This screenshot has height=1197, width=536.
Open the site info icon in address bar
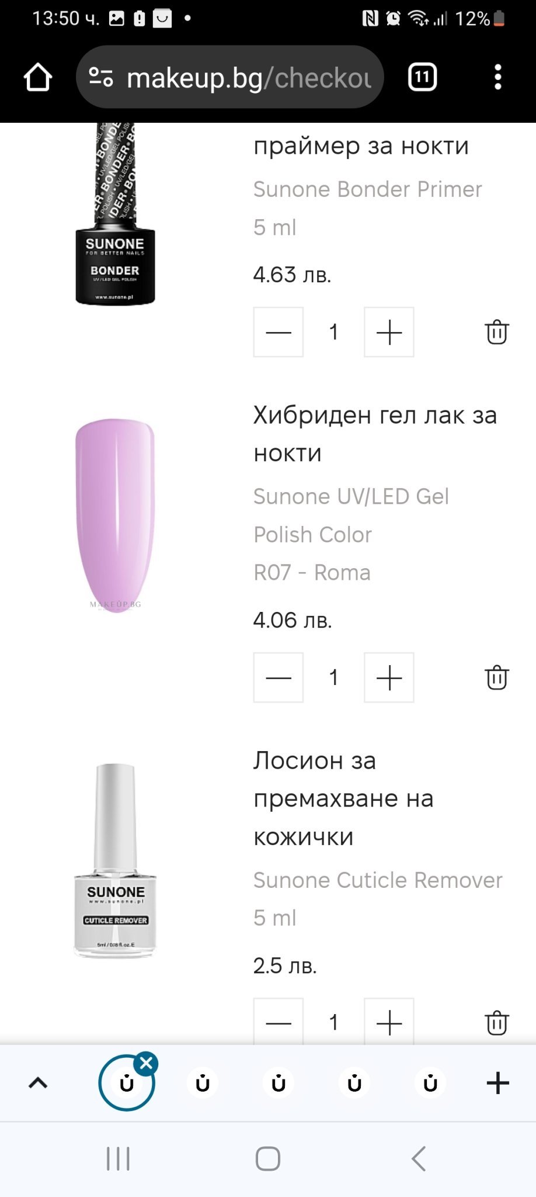coord(100,77)
